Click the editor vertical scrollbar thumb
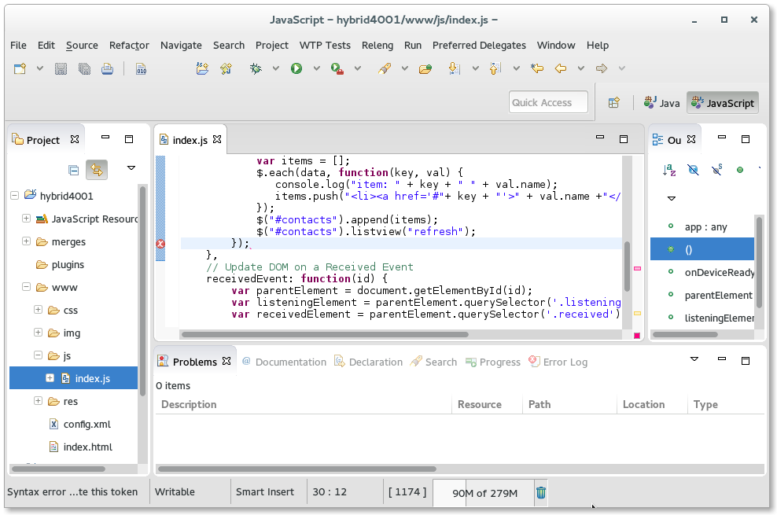The height and width of the screenshot is (515, 777). [627, 265]
